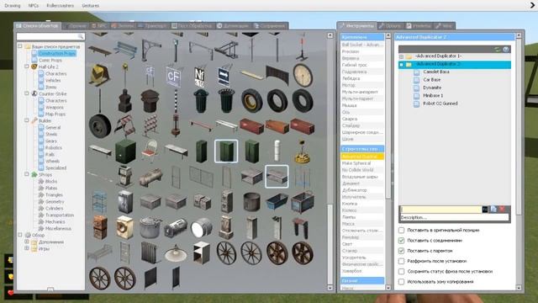
Task: Pick the white bollard cylinder prop
Action: pyautogui.click(x=277, y=151)
